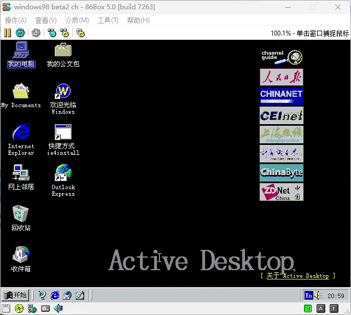Screen dimensions: 351x315
Task: Click the ChinaByte channel button
Action: tap(281, 173)
